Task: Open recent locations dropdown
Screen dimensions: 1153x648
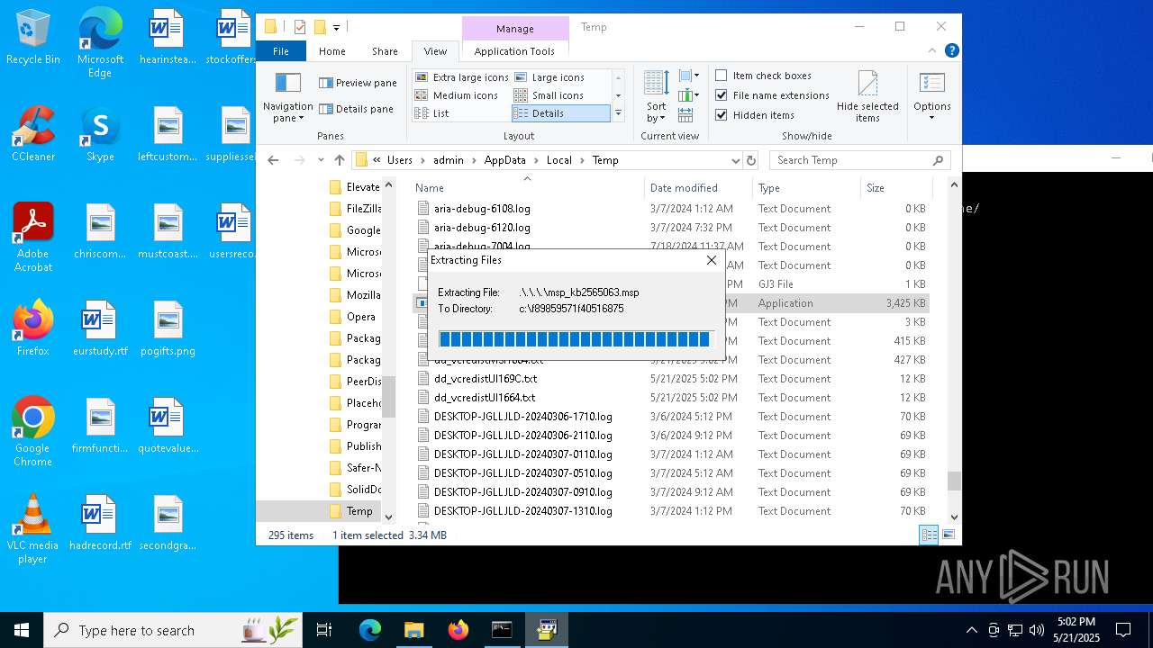Action: tap(321, 160)
